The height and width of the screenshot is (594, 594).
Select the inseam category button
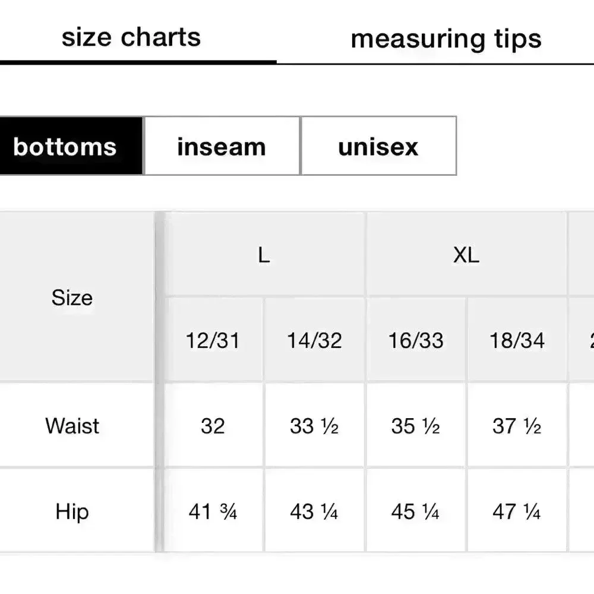click(222, 146)
